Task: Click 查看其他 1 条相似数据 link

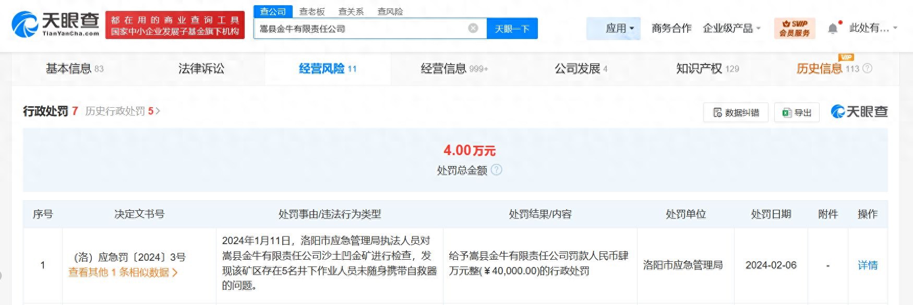Action: coord(123,272)
